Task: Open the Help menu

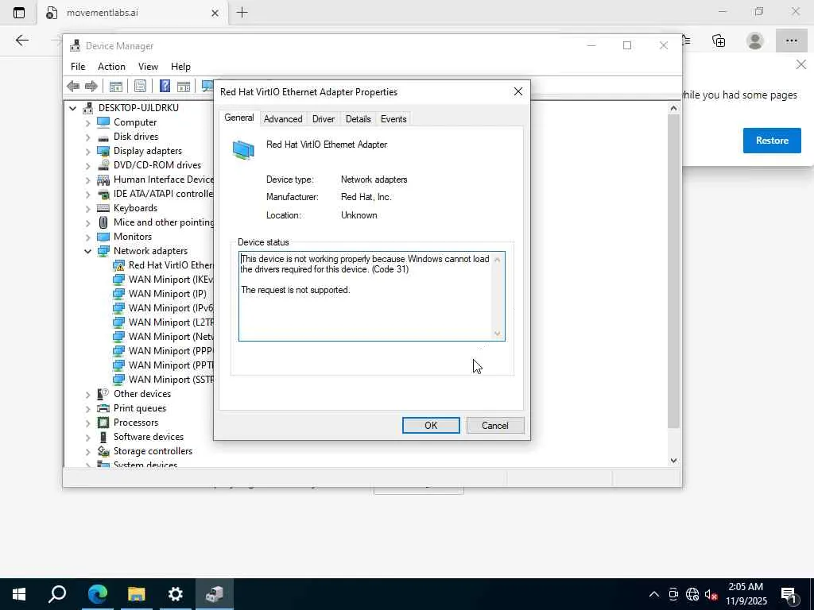Action: (x=180, y=67)
